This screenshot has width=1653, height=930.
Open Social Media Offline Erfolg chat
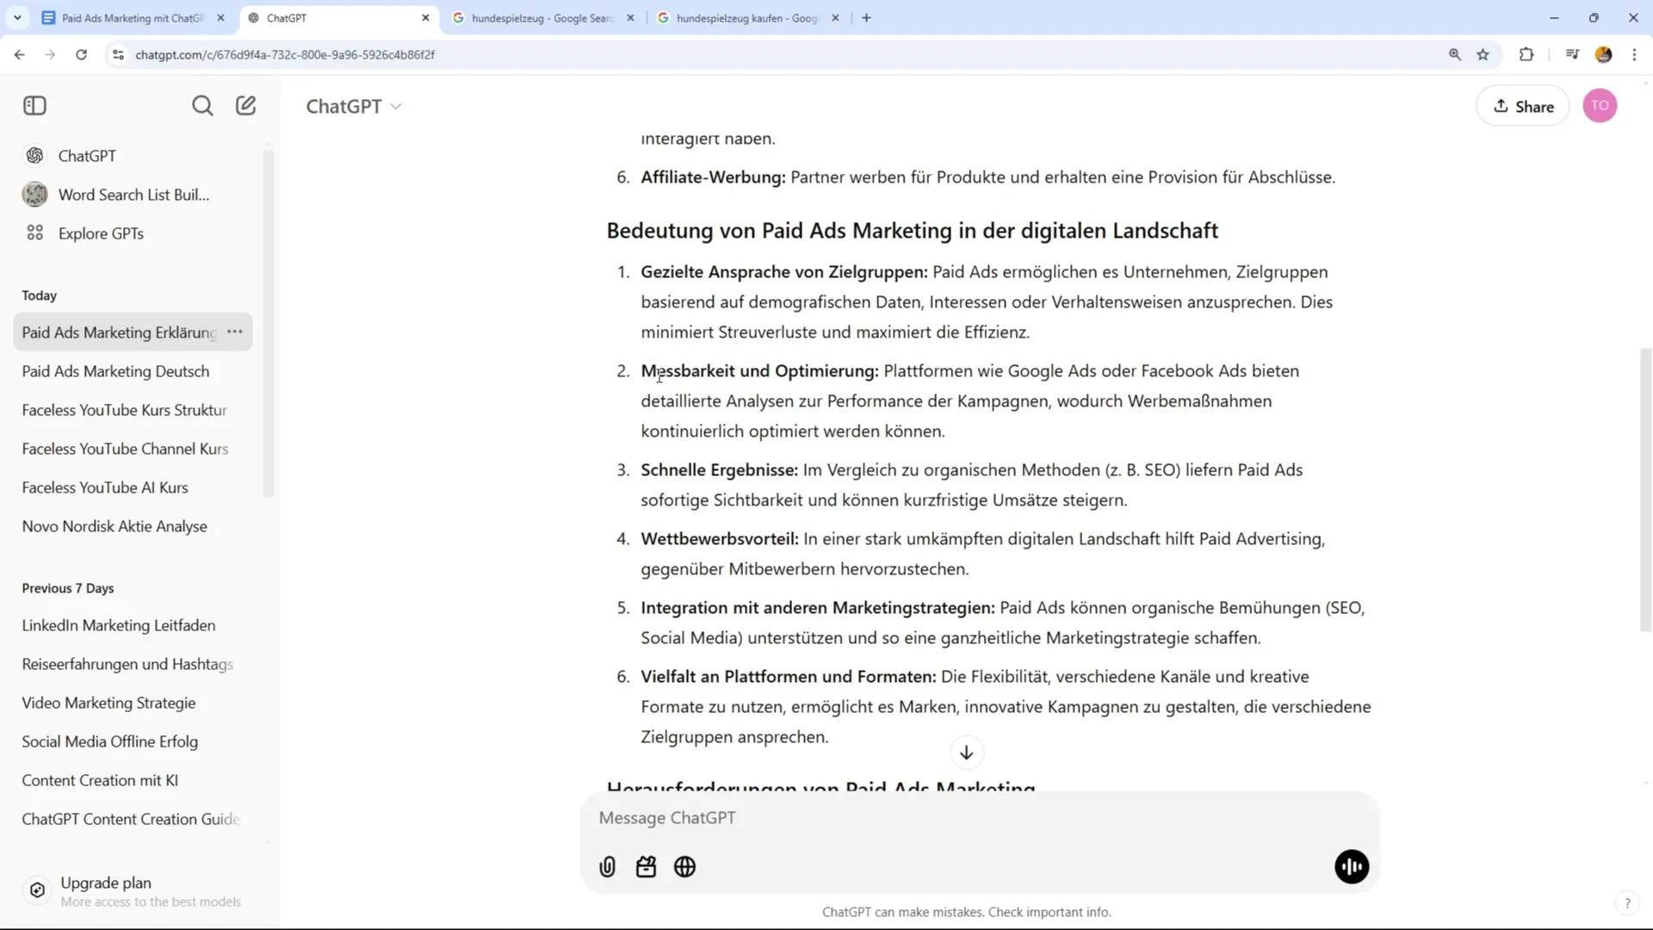pyautogui.click(x=133, y=741)
